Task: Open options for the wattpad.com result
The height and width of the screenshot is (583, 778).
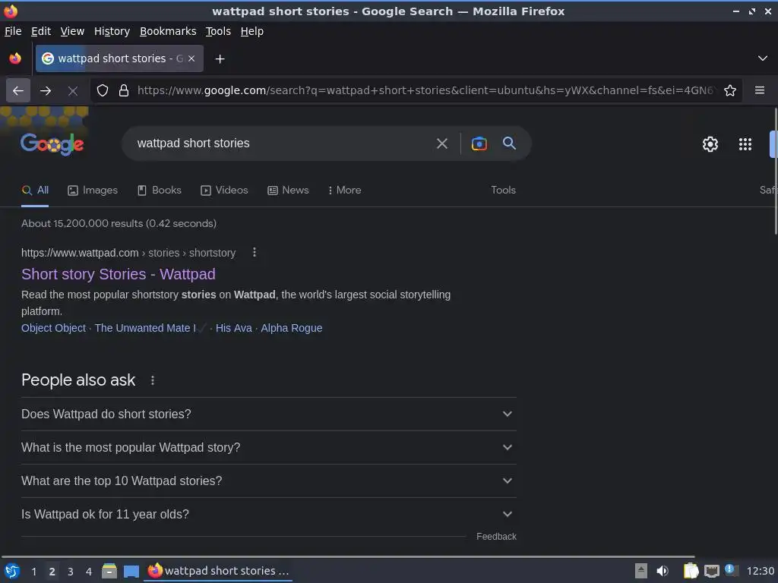Action: pos(255,252)
